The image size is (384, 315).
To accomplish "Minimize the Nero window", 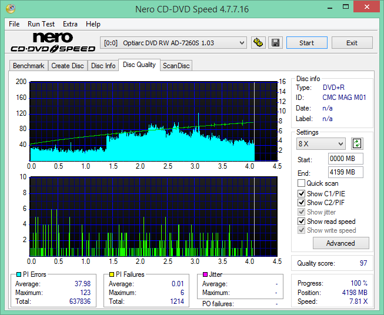I will click(x=330, y=7).
